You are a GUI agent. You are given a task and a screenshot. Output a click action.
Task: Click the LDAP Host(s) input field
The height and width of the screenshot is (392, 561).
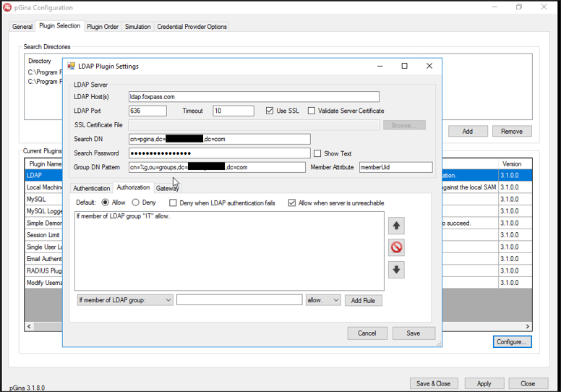[x=254, y=97]
